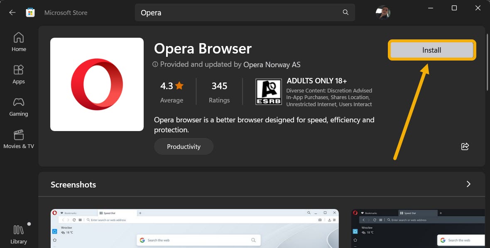This screenshot has height=248, width=490.
Task: Expand the Screenshots section chevron
Action: (468, 184)
